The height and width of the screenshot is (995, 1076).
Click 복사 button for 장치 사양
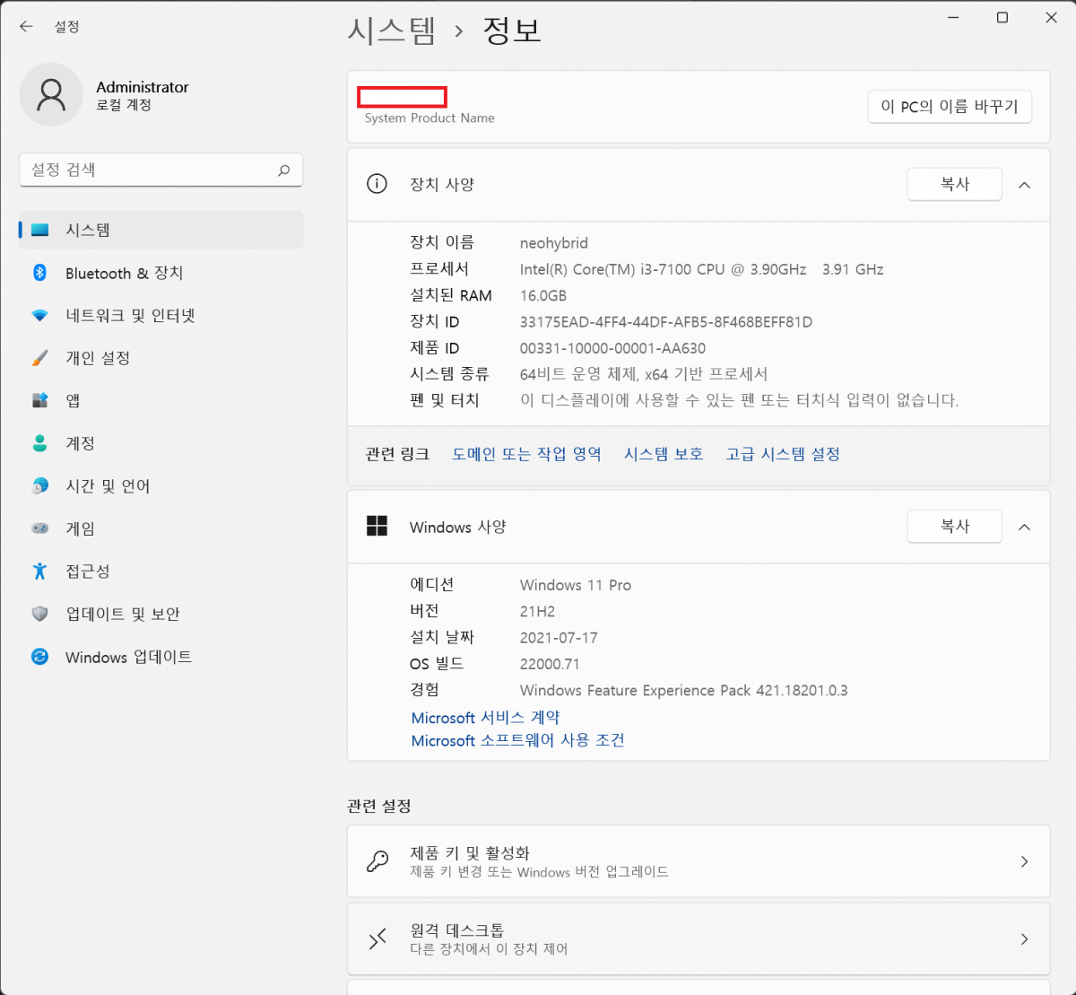[x=954, y=184]
